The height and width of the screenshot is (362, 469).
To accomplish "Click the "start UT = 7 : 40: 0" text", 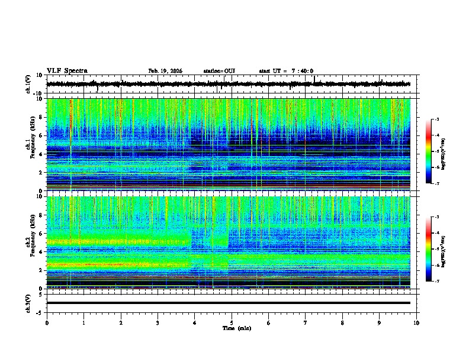I will point(286,71).
